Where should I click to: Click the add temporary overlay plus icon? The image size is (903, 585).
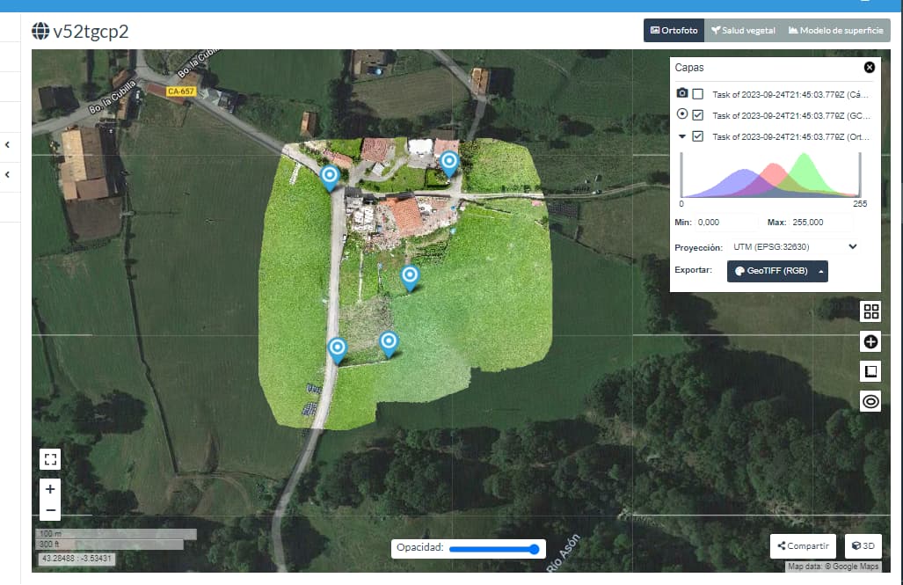[870, 340]
